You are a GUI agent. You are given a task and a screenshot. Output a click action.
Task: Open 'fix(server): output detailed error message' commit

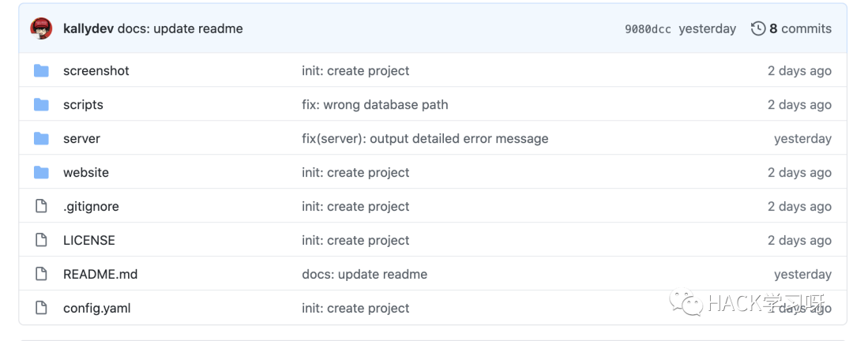(x=424, y=139)
